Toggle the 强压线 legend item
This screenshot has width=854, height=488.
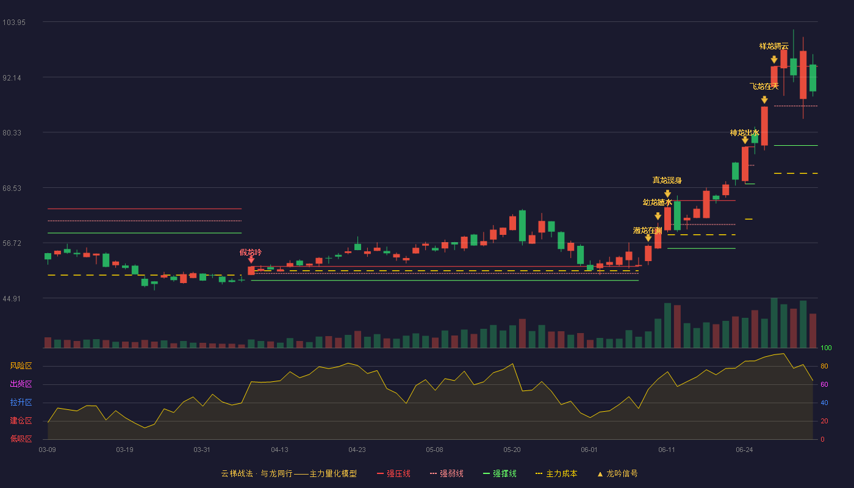[x=393, y=473]
